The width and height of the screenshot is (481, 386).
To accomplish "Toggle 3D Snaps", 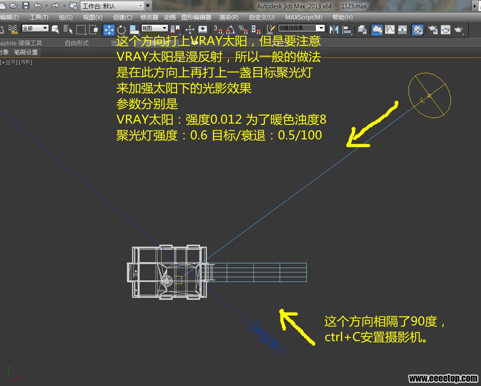I will click(218, 29).
